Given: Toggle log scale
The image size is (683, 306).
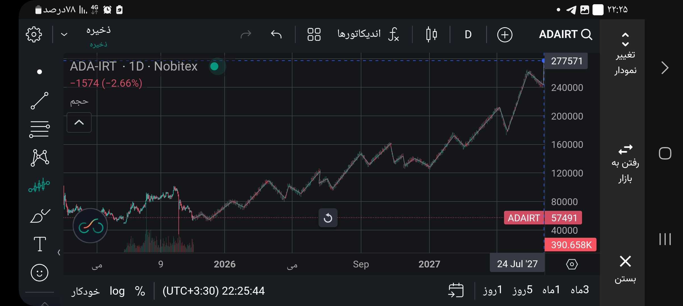Looking at the screenshot, I should click(117, 291).
